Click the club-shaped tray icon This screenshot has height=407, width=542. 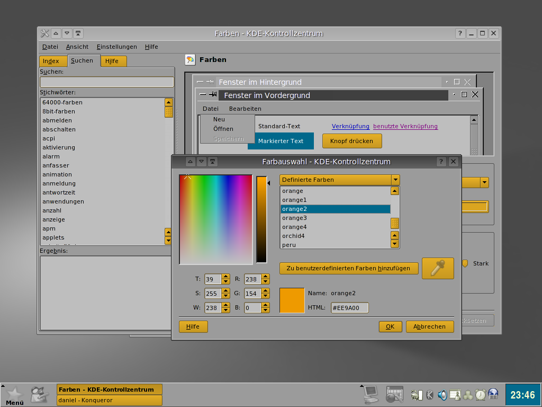pos(468,395)
